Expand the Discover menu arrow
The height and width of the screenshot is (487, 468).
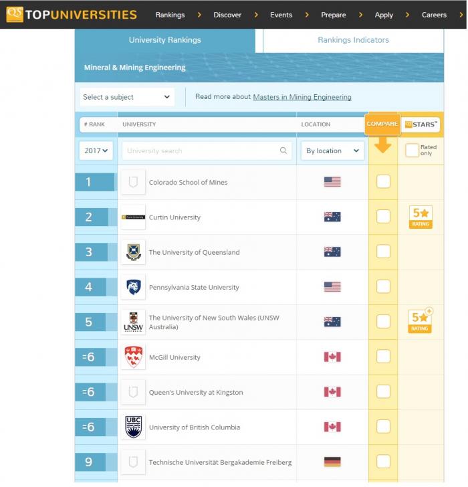tap(256, 15)
